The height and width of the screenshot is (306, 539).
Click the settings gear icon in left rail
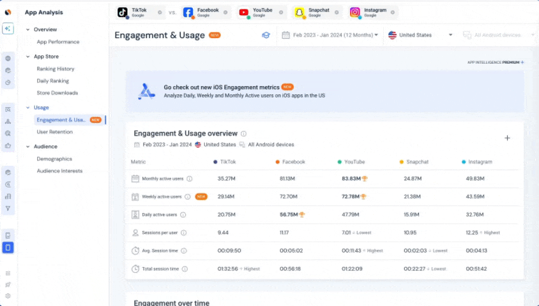[8, 296]
